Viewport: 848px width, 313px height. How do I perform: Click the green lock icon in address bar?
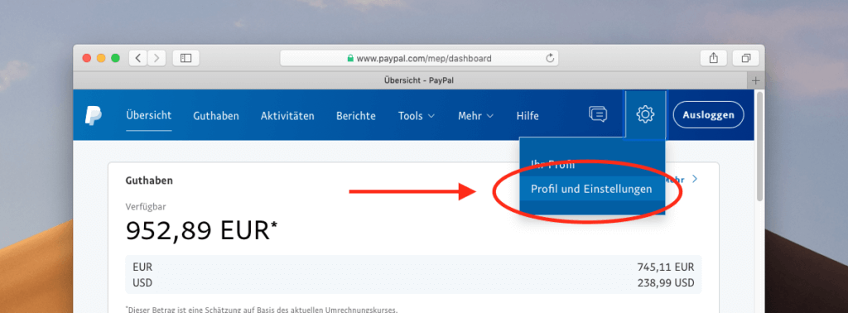coord(350,58)
